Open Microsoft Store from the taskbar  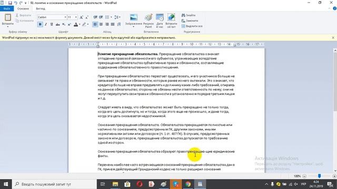tap(127, 184)
